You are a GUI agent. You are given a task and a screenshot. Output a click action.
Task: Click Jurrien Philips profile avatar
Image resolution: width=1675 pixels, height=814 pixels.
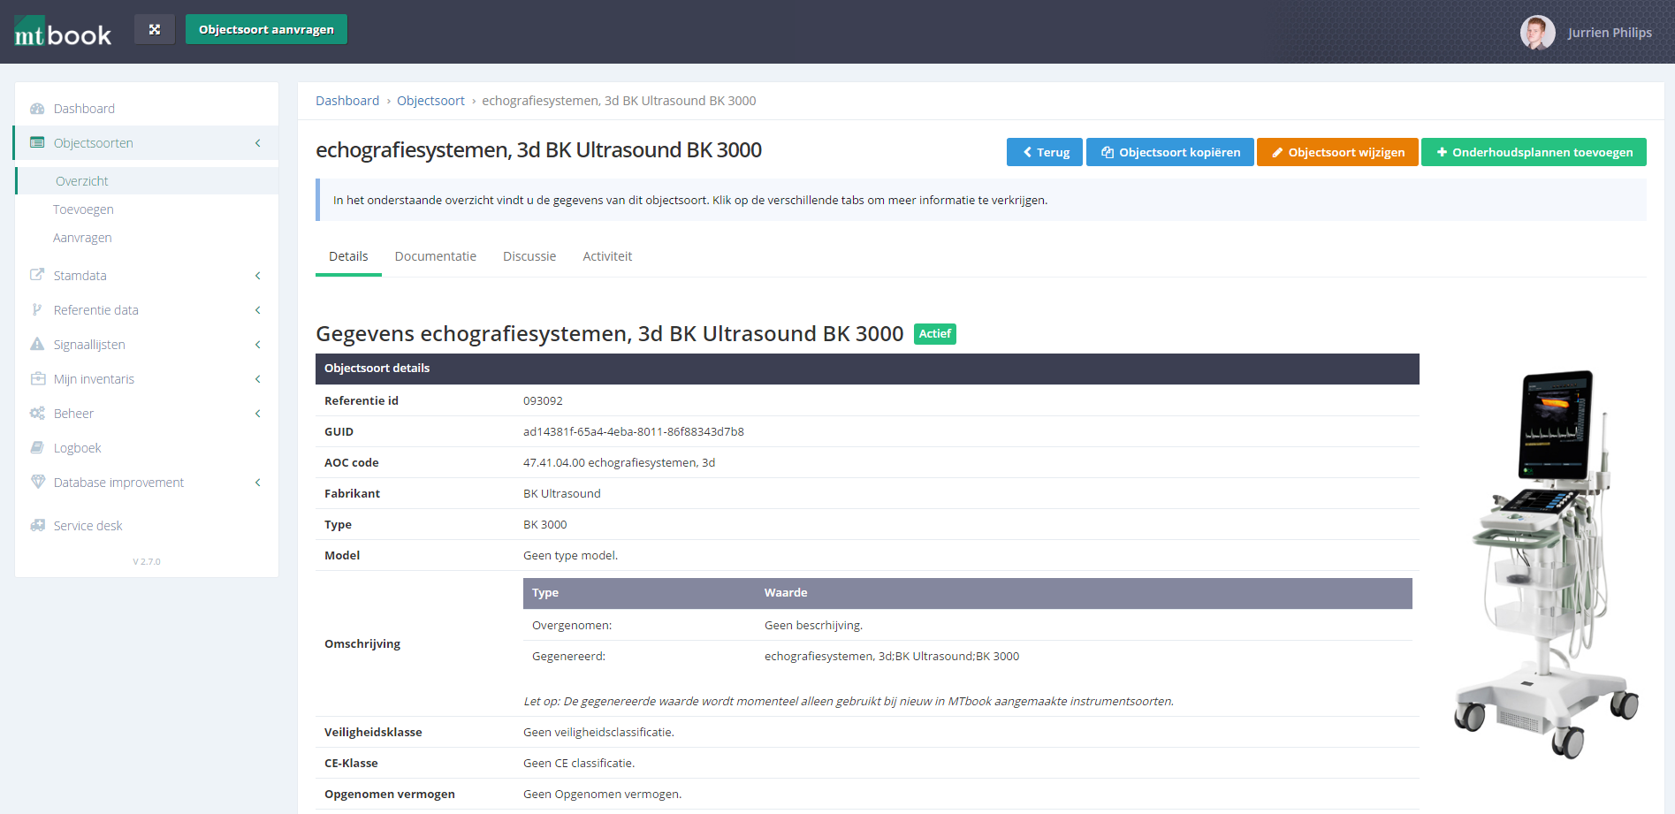point(1537,33)
